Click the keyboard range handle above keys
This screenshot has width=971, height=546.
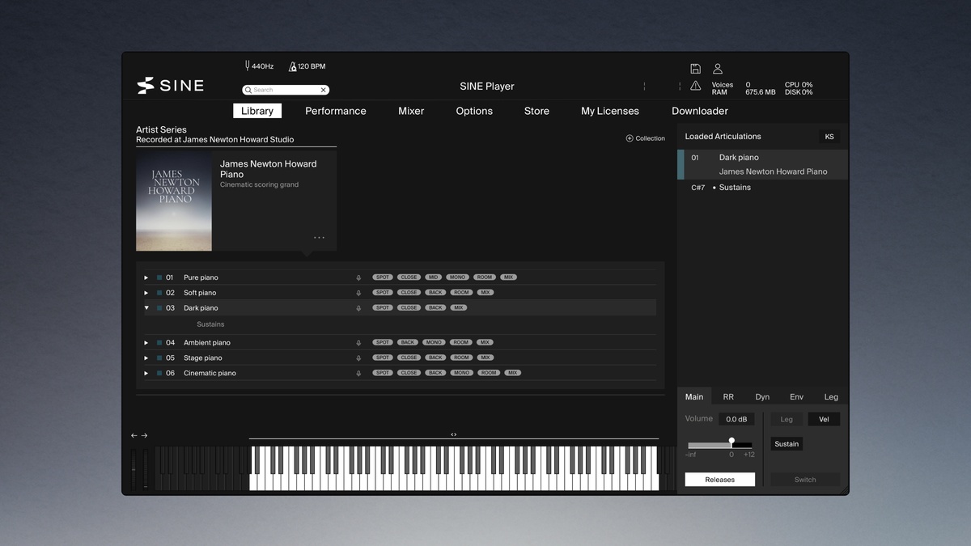point(453,434)
